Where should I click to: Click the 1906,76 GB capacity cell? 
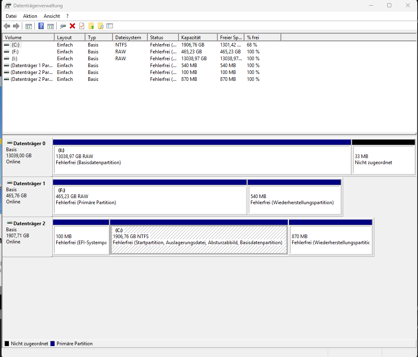pos(193,45)
